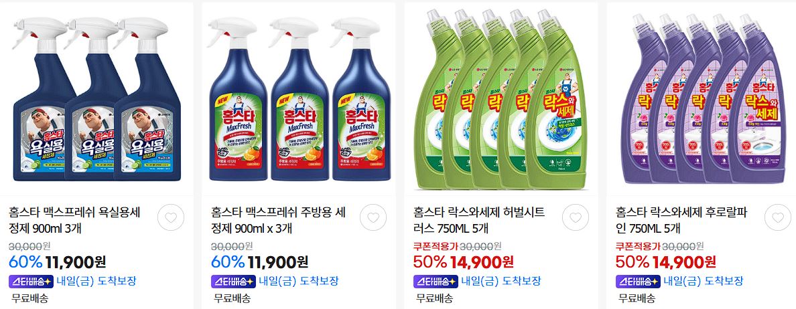Open the MaxFresh kitchen cleaner product image
This screenshot has height=309, width=796.
(x=299, y=99)
